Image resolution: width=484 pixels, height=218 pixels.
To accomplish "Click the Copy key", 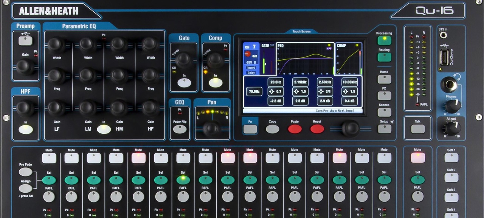I will 272,129.
